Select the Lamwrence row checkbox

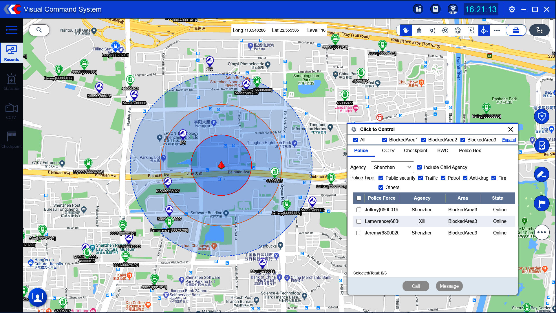point(359,221)
